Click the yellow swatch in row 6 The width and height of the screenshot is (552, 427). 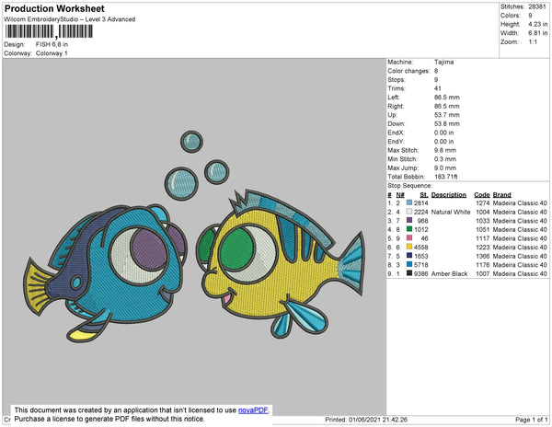pos(409,247)
